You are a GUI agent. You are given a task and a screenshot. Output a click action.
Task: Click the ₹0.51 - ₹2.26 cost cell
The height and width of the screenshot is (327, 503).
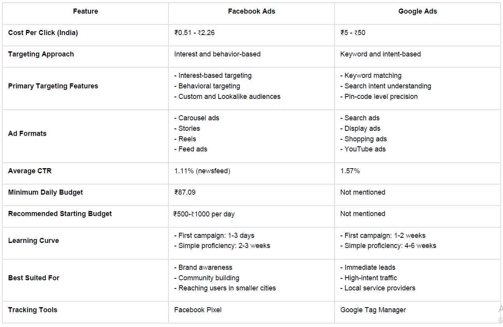(x=195, y=33)
